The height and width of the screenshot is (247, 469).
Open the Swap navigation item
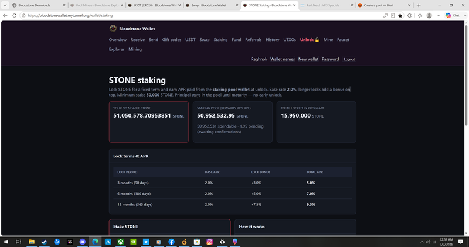click(205, 40)
